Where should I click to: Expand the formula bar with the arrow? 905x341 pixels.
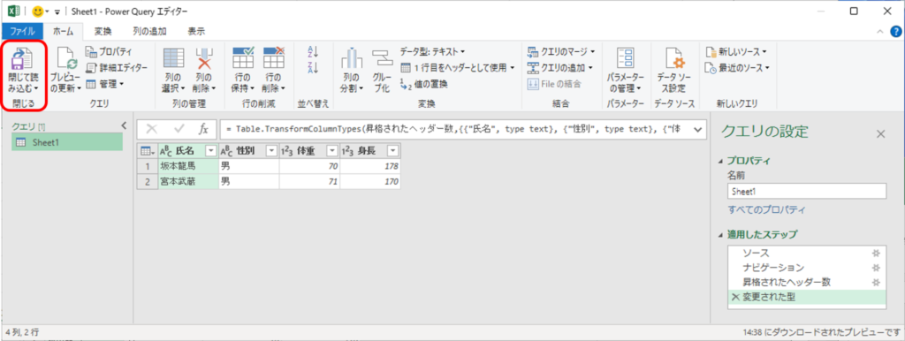tap(698, 130)
